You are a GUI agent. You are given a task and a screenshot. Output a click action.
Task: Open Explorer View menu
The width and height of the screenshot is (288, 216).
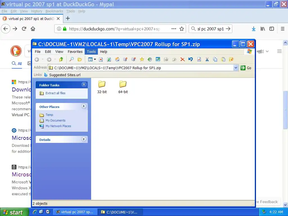59,52
